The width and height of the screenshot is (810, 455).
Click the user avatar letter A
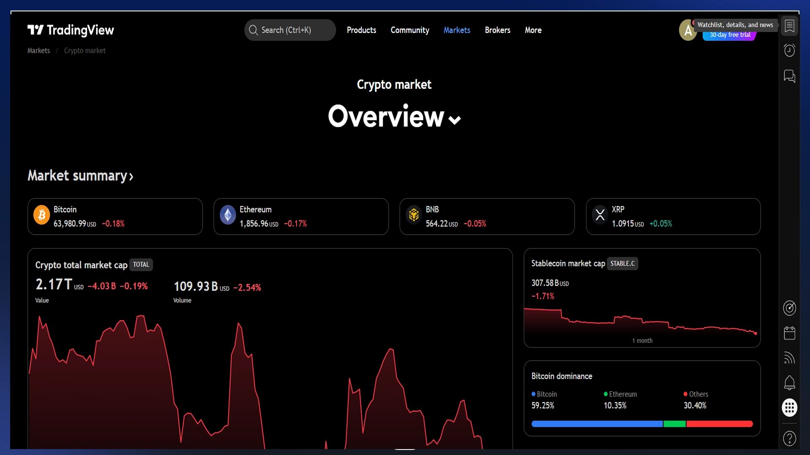(688, 30)
